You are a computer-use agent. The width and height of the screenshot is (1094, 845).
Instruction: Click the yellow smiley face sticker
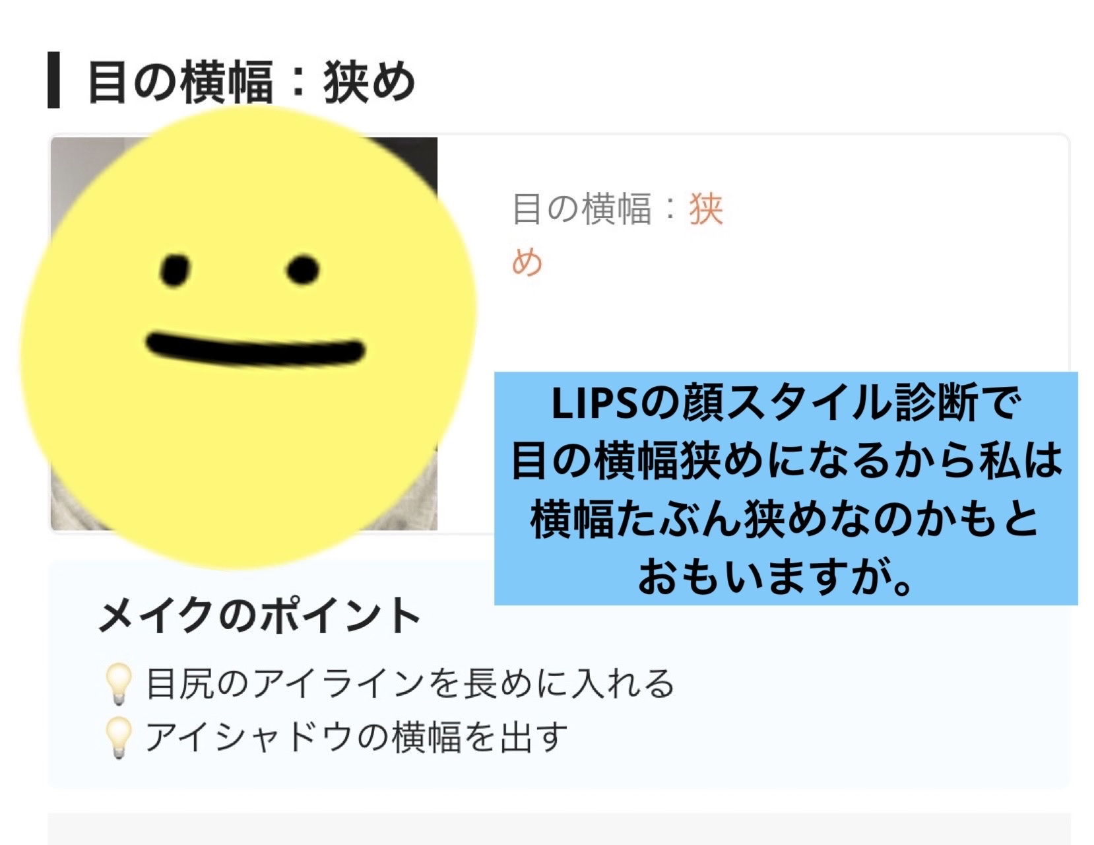249,338
